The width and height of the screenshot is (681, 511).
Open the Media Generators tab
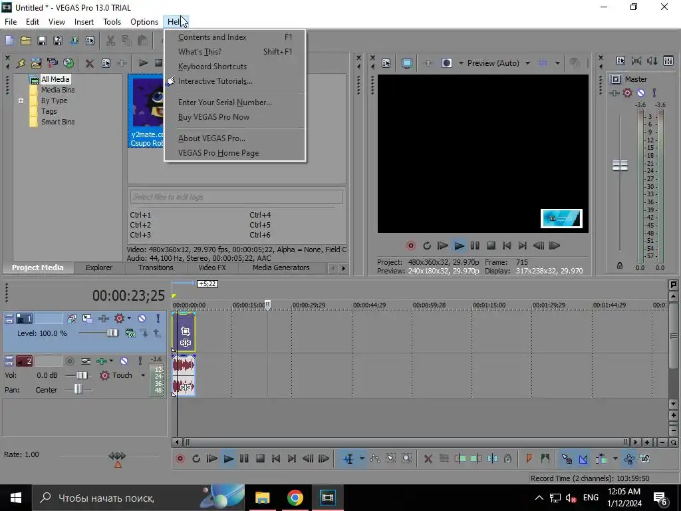(281, 267)
